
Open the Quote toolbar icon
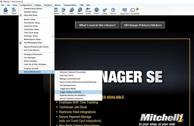click(x=14, y=11)
